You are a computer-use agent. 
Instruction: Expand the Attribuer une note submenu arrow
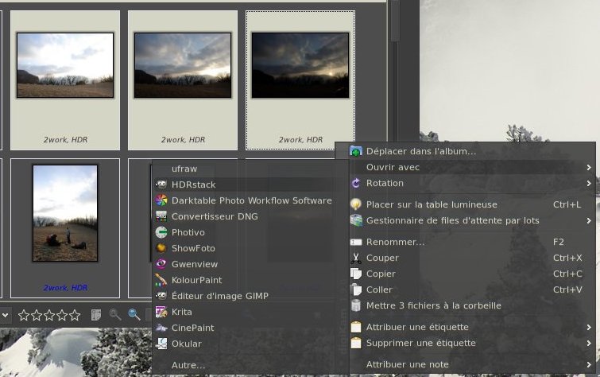tap(589, 365)
